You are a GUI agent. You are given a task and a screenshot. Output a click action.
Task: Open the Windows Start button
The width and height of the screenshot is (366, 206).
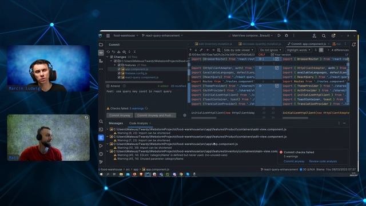point(101,174)
